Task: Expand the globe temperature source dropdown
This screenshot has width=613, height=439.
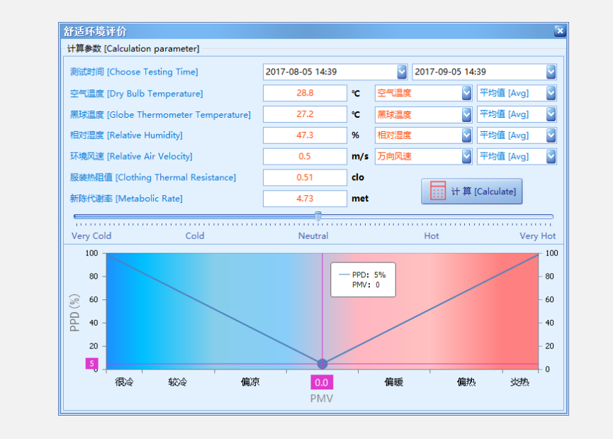Action: 466,114
